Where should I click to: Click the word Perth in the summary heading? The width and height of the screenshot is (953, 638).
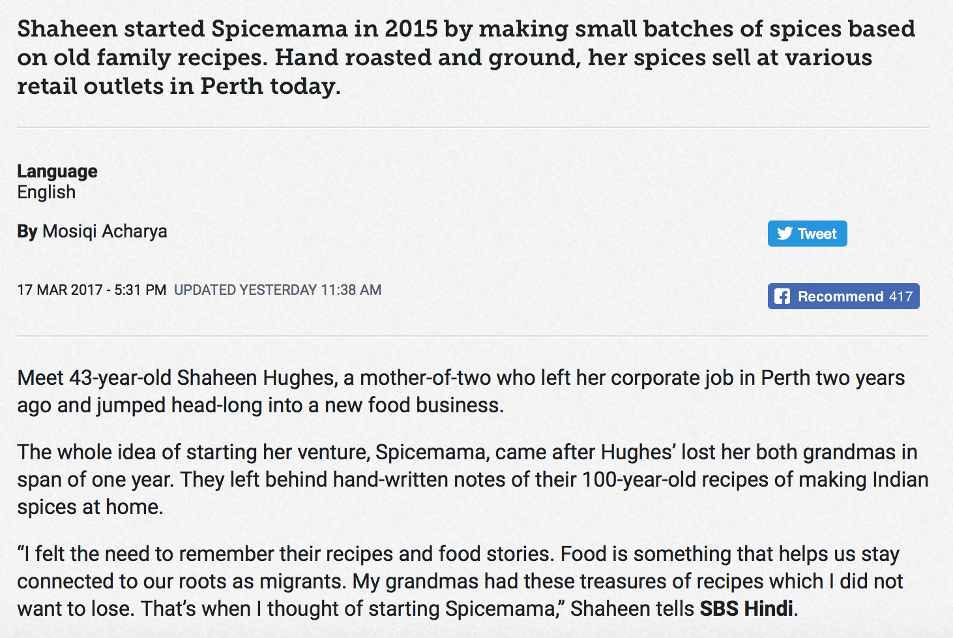click(231, 86)
